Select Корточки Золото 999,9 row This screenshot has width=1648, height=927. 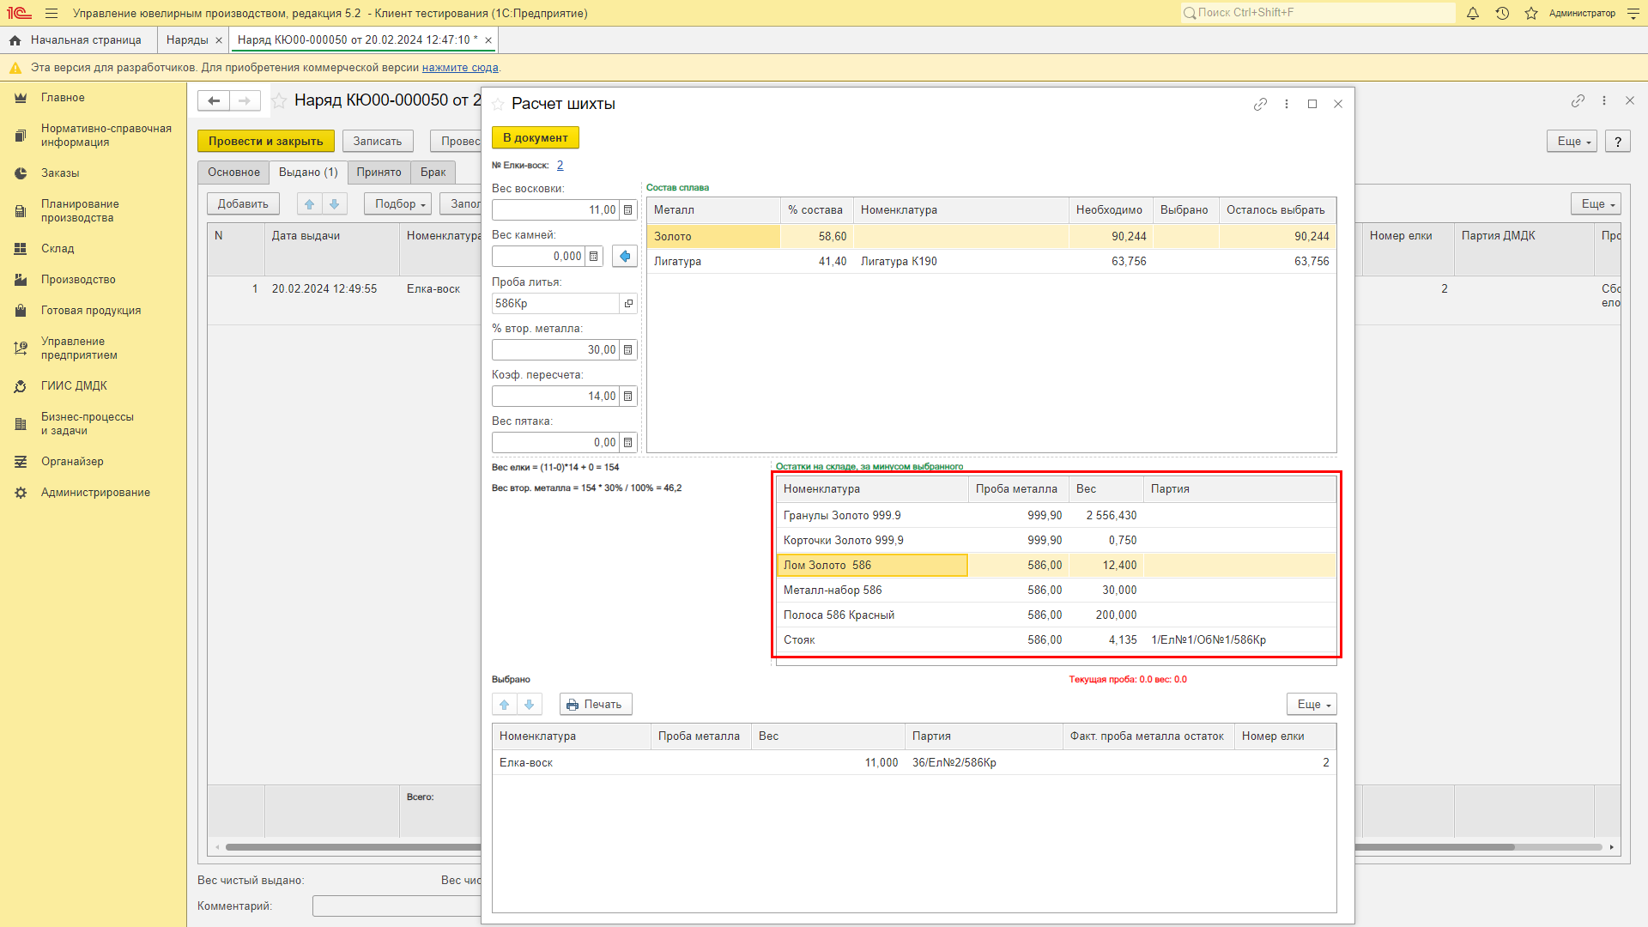pos(1056,541)
